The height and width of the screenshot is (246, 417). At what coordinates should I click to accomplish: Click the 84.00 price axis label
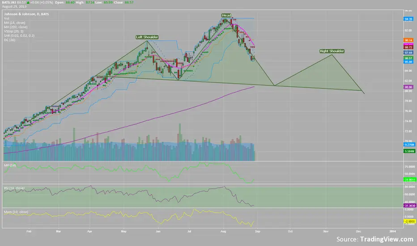(x=408, y=71)
